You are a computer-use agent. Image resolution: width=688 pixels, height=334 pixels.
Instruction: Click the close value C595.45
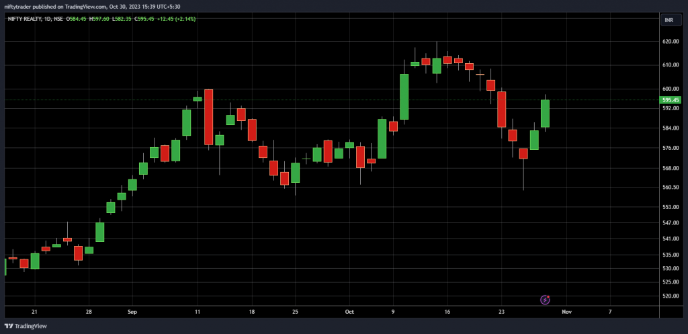pyautogui.click(x=144, y=19)
